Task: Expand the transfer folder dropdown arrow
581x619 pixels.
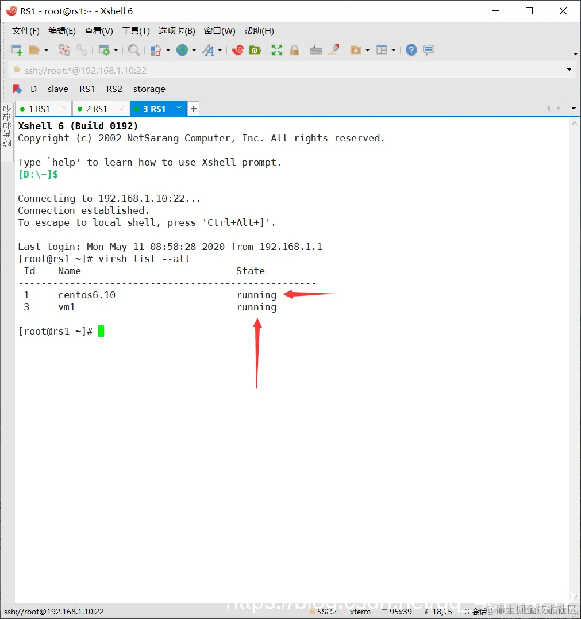Action: tap(367, 50)
